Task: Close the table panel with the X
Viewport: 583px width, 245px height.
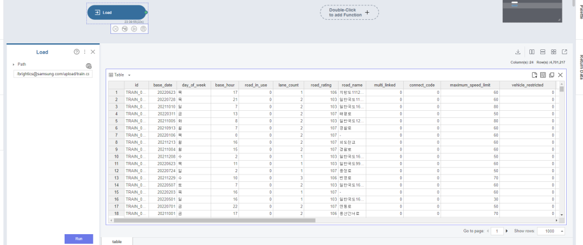Action: 560,75
